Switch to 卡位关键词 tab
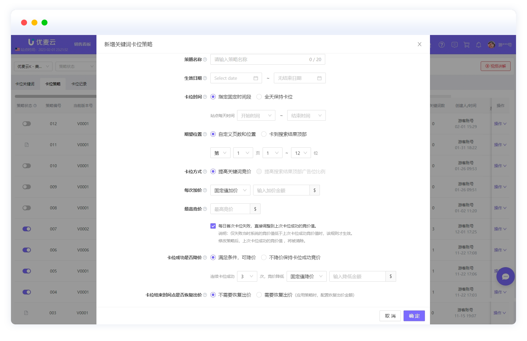 25,84
